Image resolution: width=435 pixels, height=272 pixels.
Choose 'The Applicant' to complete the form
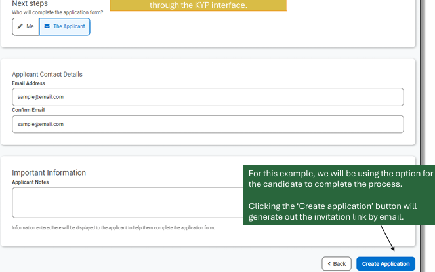[x=64, y=27]
